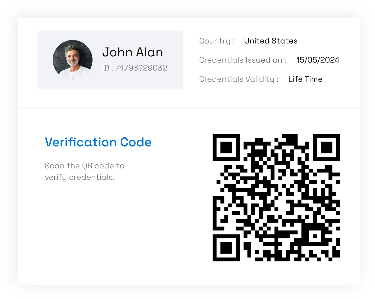Screen dimensions: 375x299
Task: Select the name John Alan
Action: point(132,52)
